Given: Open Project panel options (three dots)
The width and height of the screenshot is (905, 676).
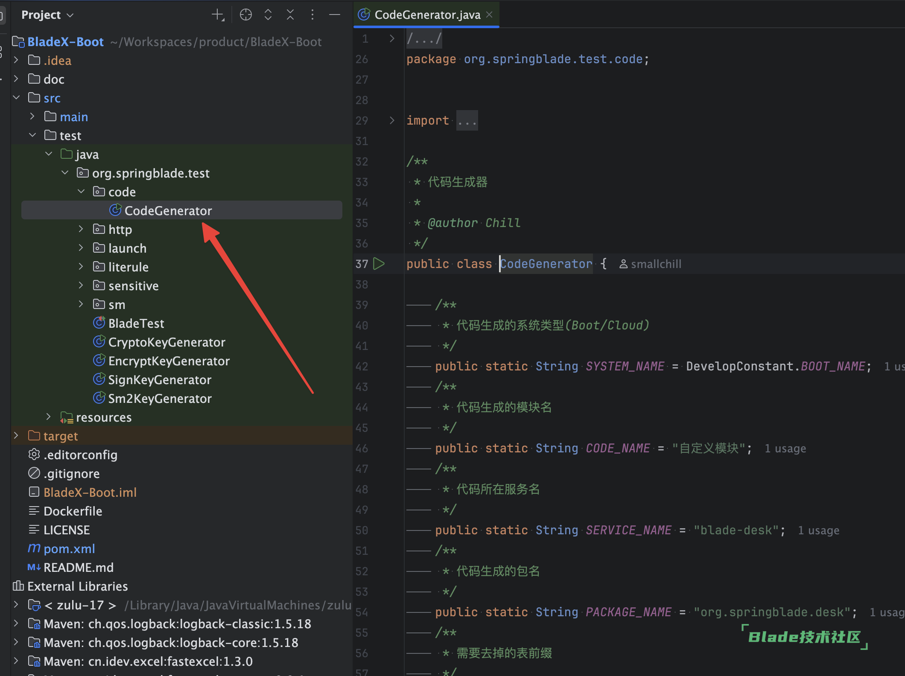Looking at the screenshot, I should click(x=312, y=15).
